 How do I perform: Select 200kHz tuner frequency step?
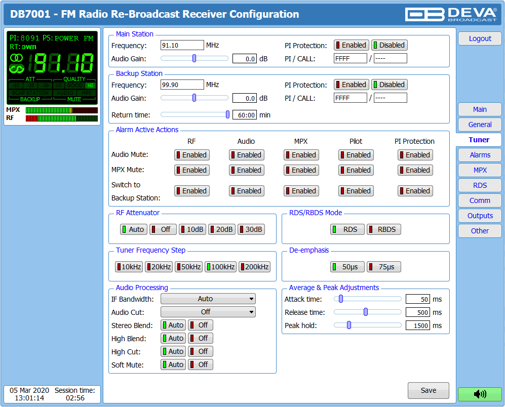point(254,267)
